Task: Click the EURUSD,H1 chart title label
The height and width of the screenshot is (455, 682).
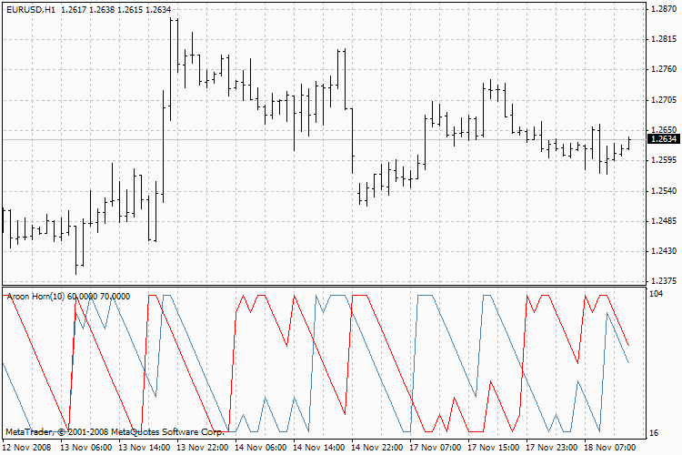Action: pyautogui.click(x=31, y=10)
